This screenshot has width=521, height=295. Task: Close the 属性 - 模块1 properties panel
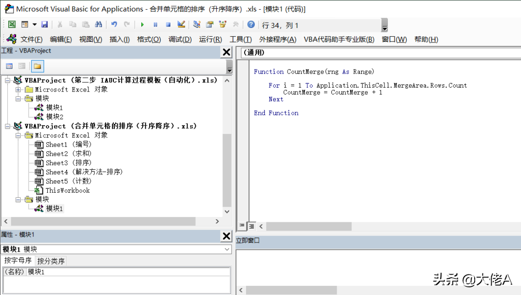[227, 236]
